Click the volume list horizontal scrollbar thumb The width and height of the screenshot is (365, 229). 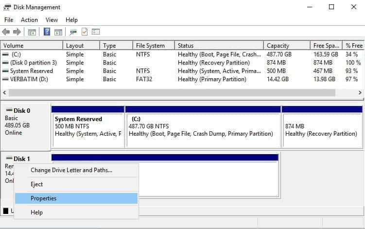[x=172, y=93]
